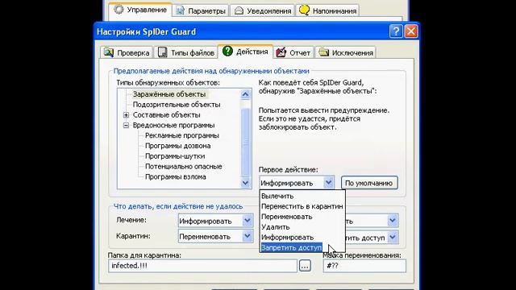Choose Вылечить from the dropdown list

pos(302,196)
